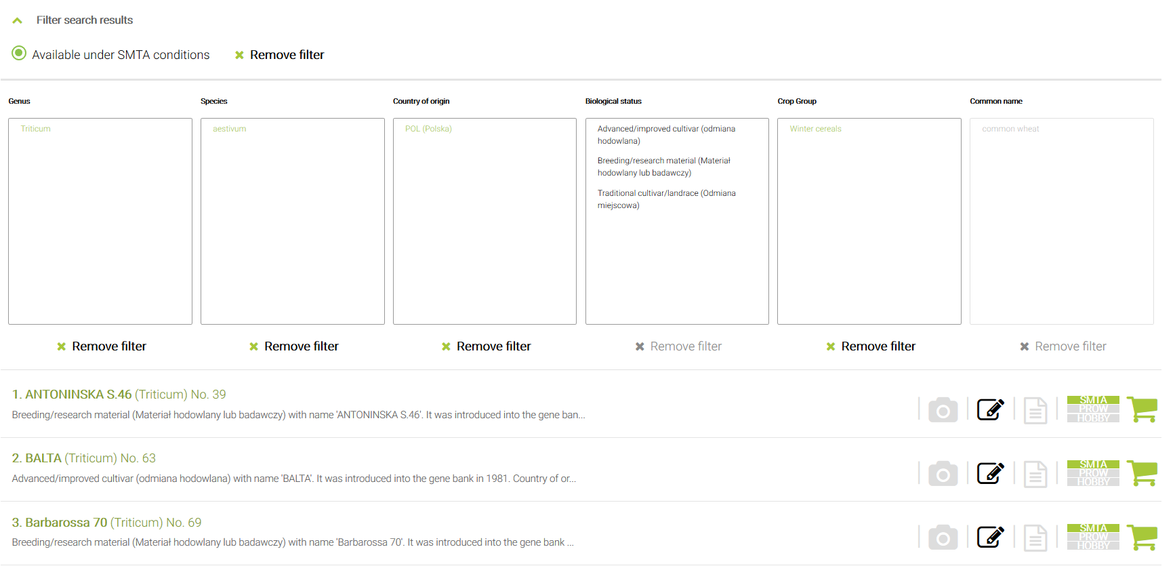
Task: Collapse the Filter search results section
Action: point(18,20)
